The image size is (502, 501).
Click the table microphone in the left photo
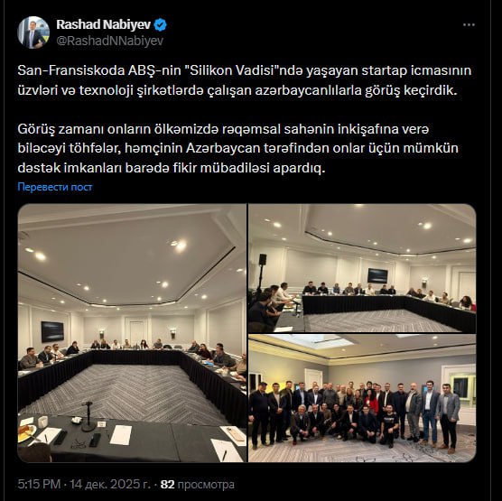(88, 416)
